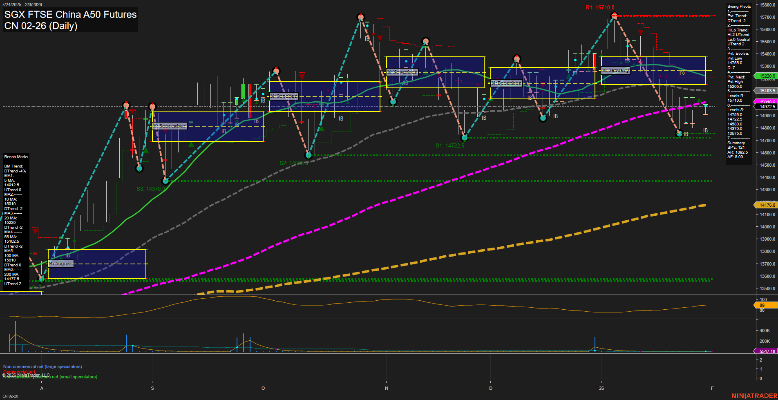This screenshot has width=778, height=400.
Task: Click the 89 value on the oscillator scale
Action: pos(762,304)
